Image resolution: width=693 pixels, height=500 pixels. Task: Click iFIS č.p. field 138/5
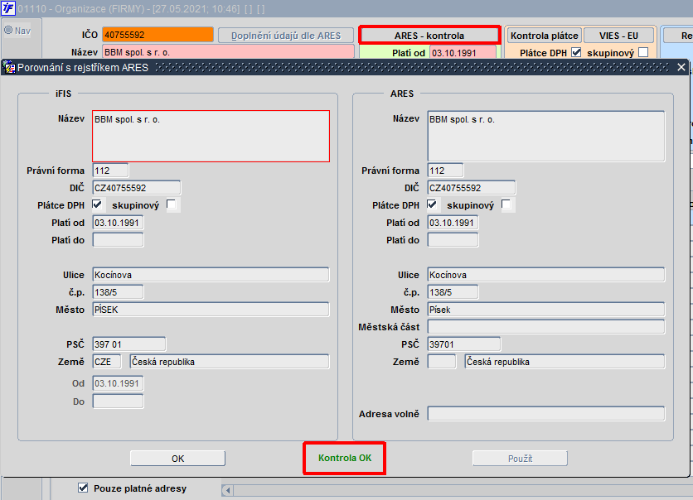[x=118, y=291]
